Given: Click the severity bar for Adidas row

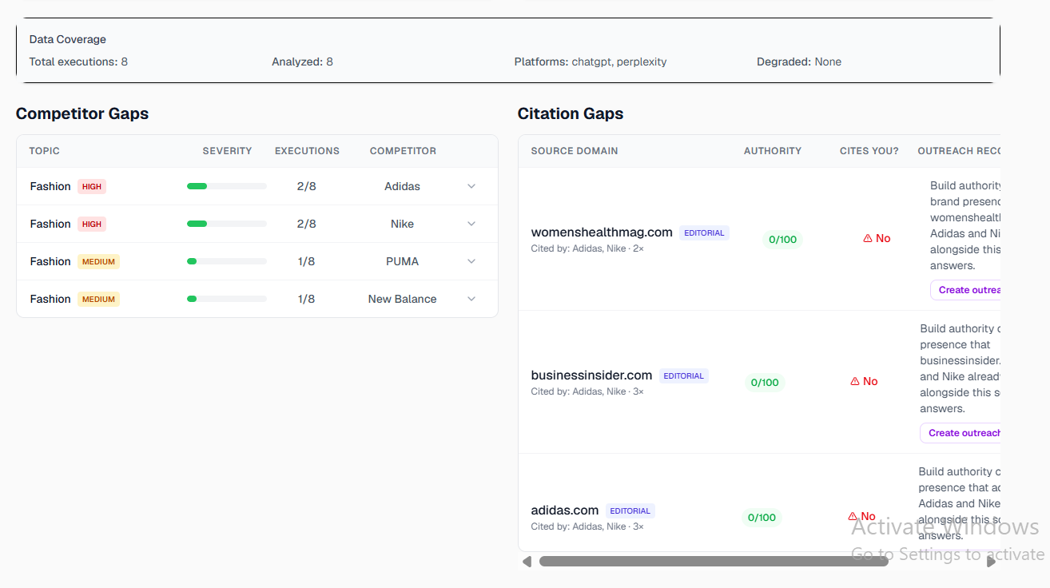Looking at the screenshot, I should (227, 186).
